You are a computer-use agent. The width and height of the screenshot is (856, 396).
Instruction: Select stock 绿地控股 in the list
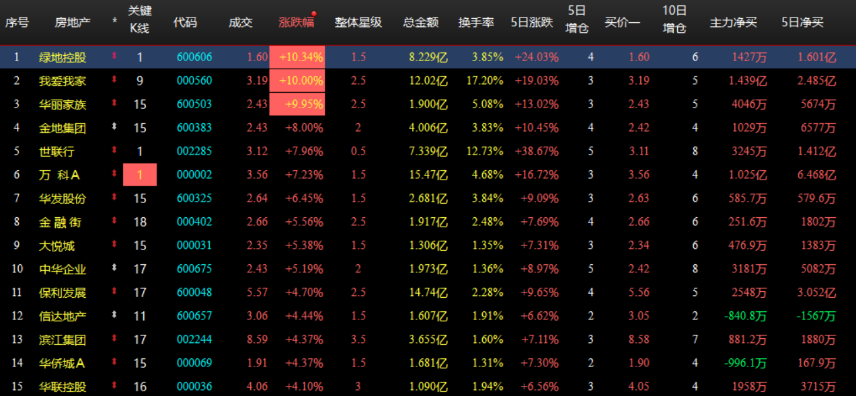point(63,57)
